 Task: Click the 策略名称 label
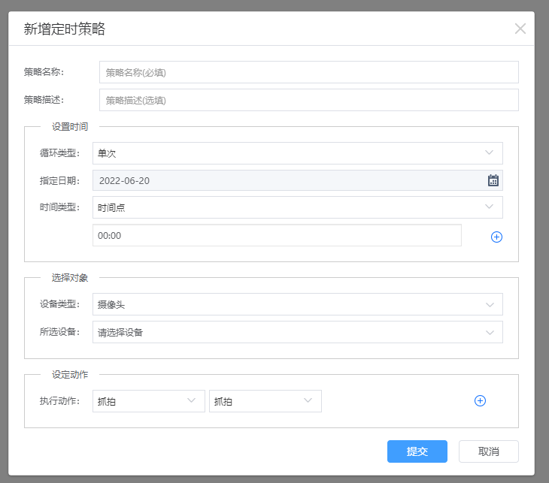tap(44, 72)
